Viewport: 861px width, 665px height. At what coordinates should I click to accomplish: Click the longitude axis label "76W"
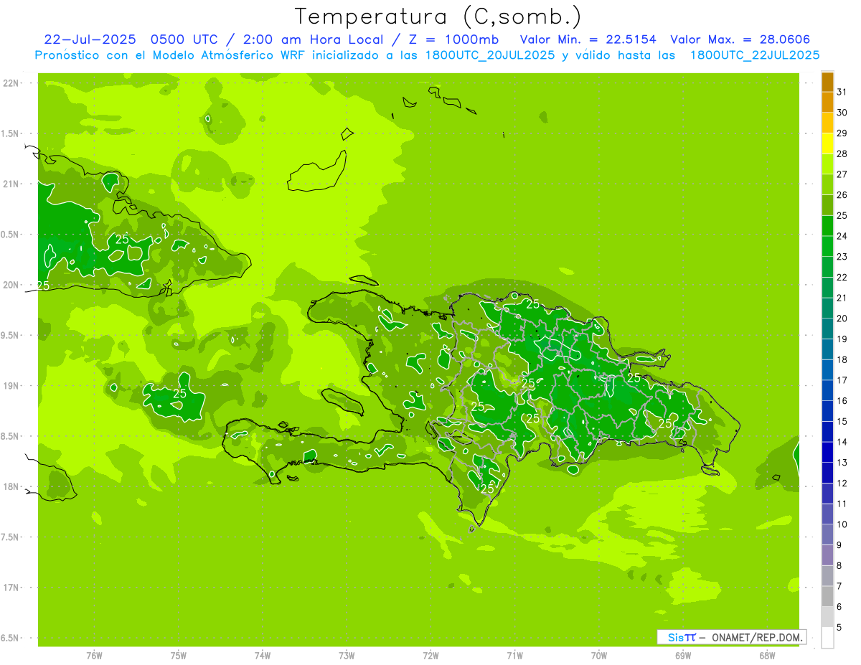94,656
